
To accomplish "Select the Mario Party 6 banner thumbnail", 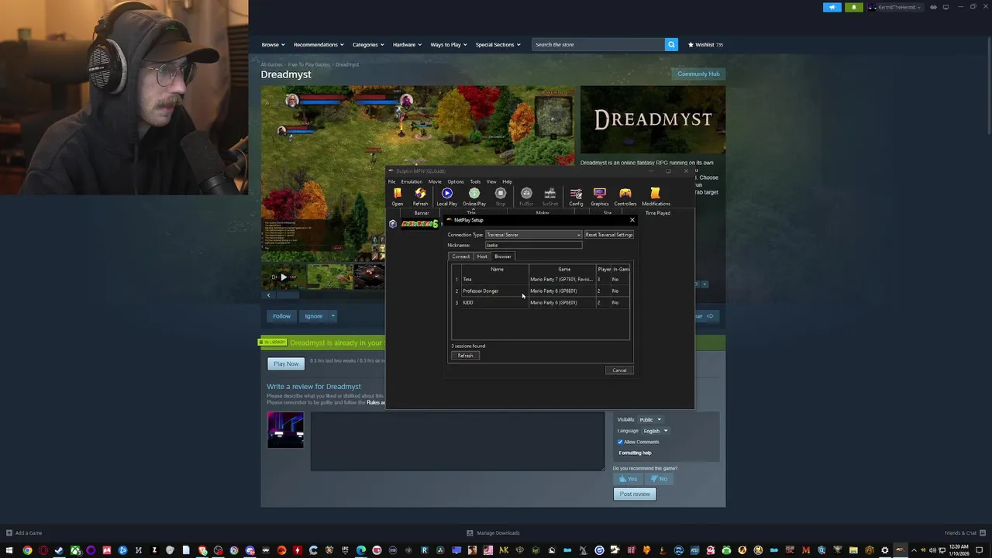I will (419, 224).
